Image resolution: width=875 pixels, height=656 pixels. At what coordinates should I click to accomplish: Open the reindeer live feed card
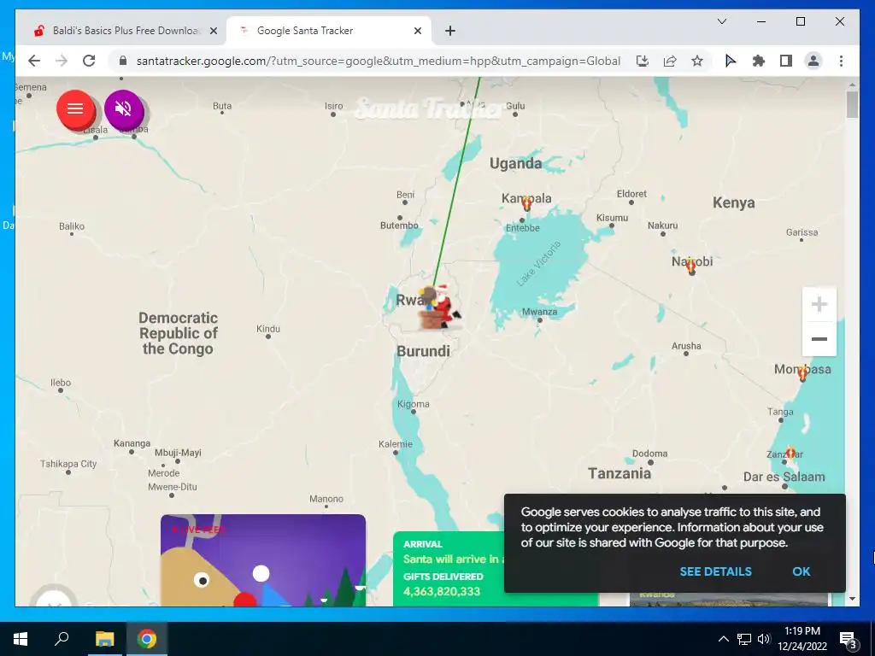263,560
